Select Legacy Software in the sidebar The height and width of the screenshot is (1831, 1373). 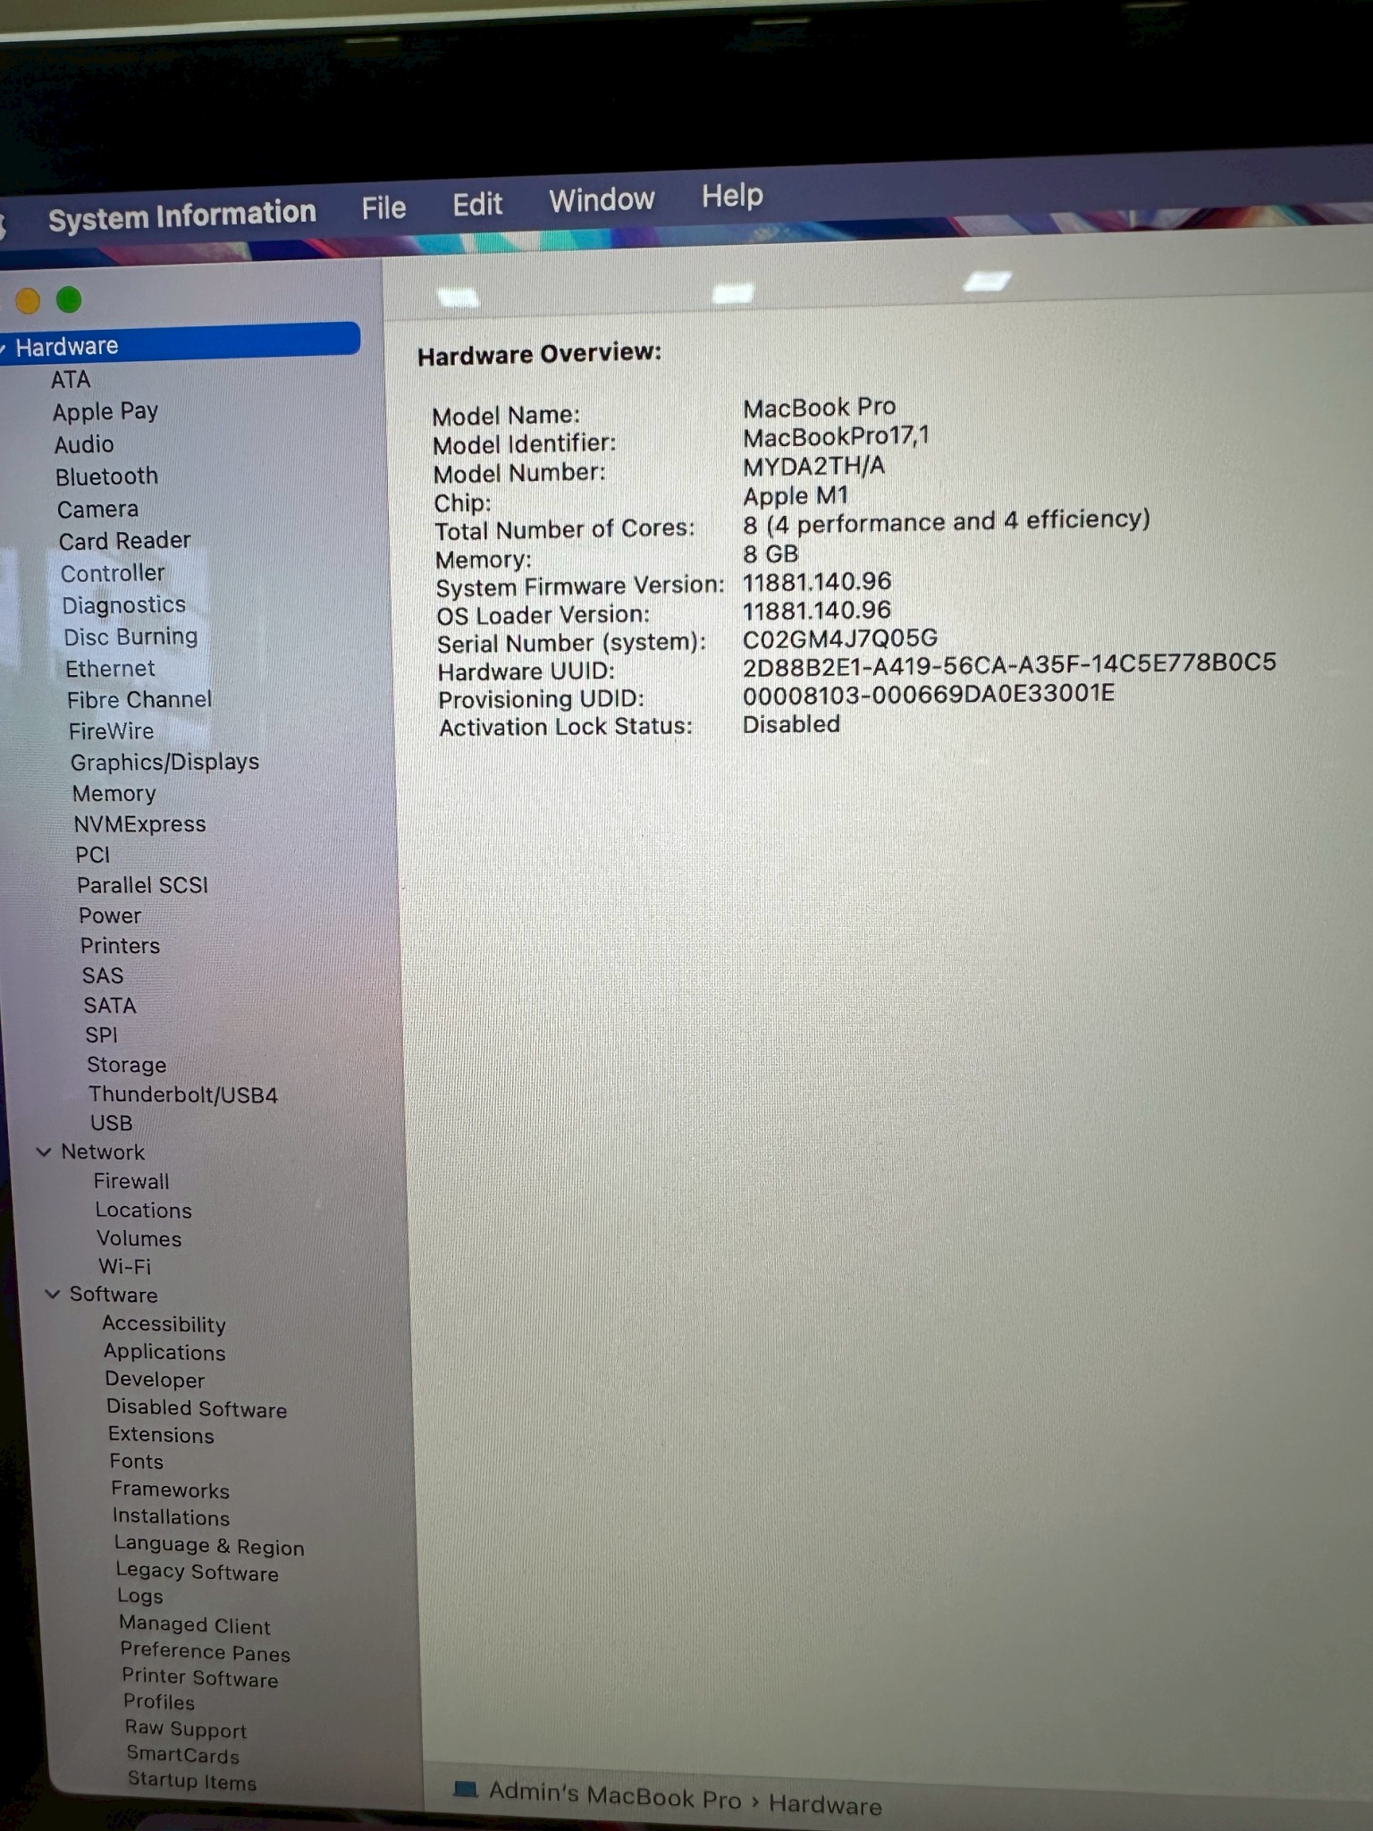(x=197, y=1572)
